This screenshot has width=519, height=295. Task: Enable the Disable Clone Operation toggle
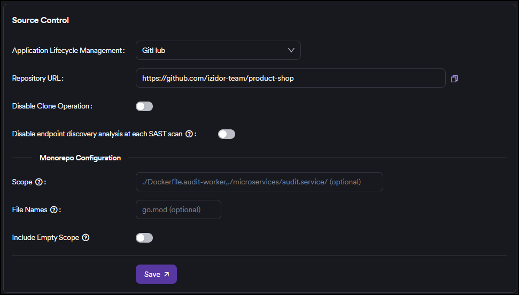coord(144,106)
